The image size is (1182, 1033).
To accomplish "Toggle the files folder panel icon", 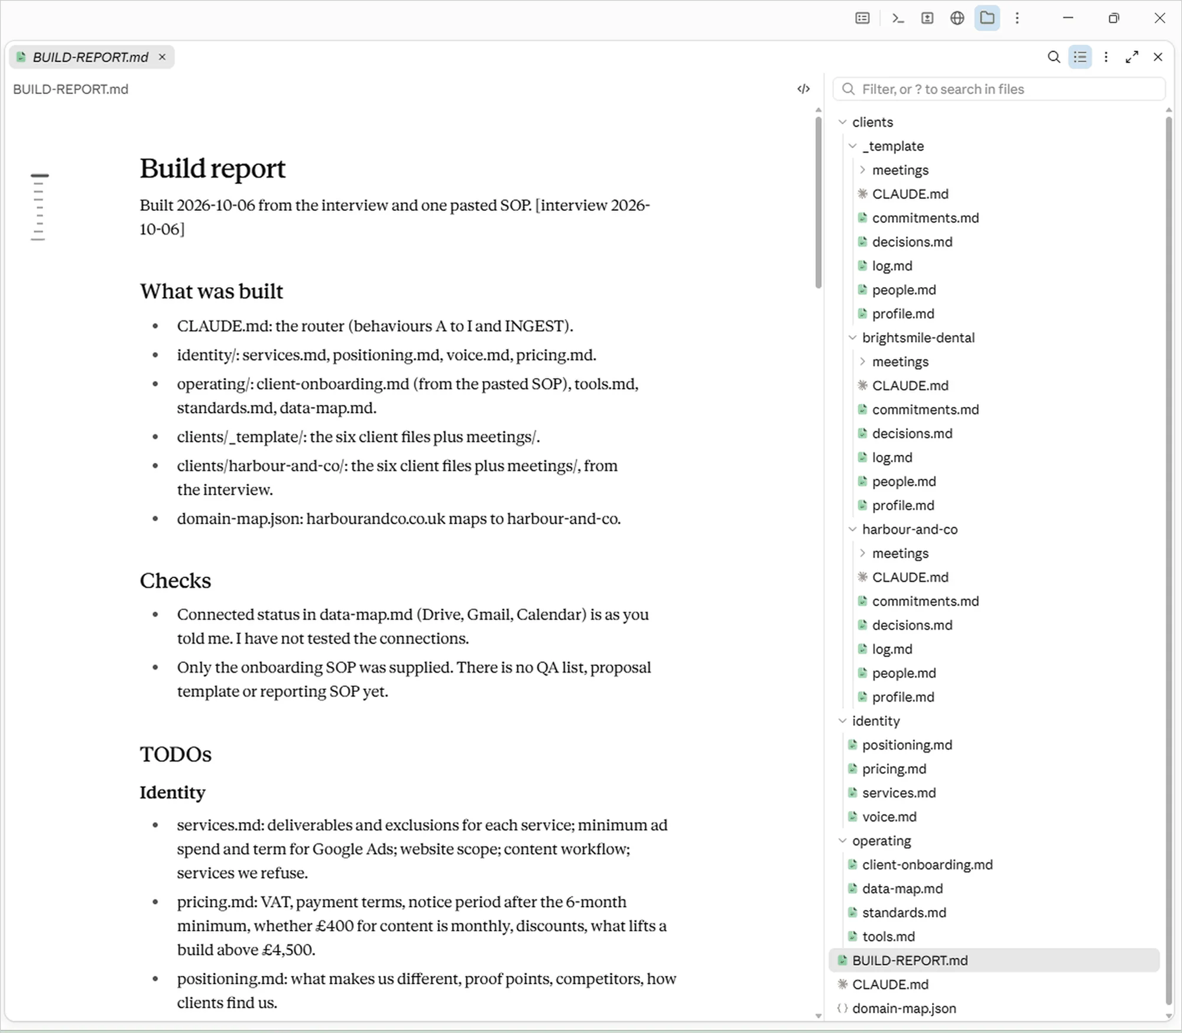I will click(x=987, y=18).
